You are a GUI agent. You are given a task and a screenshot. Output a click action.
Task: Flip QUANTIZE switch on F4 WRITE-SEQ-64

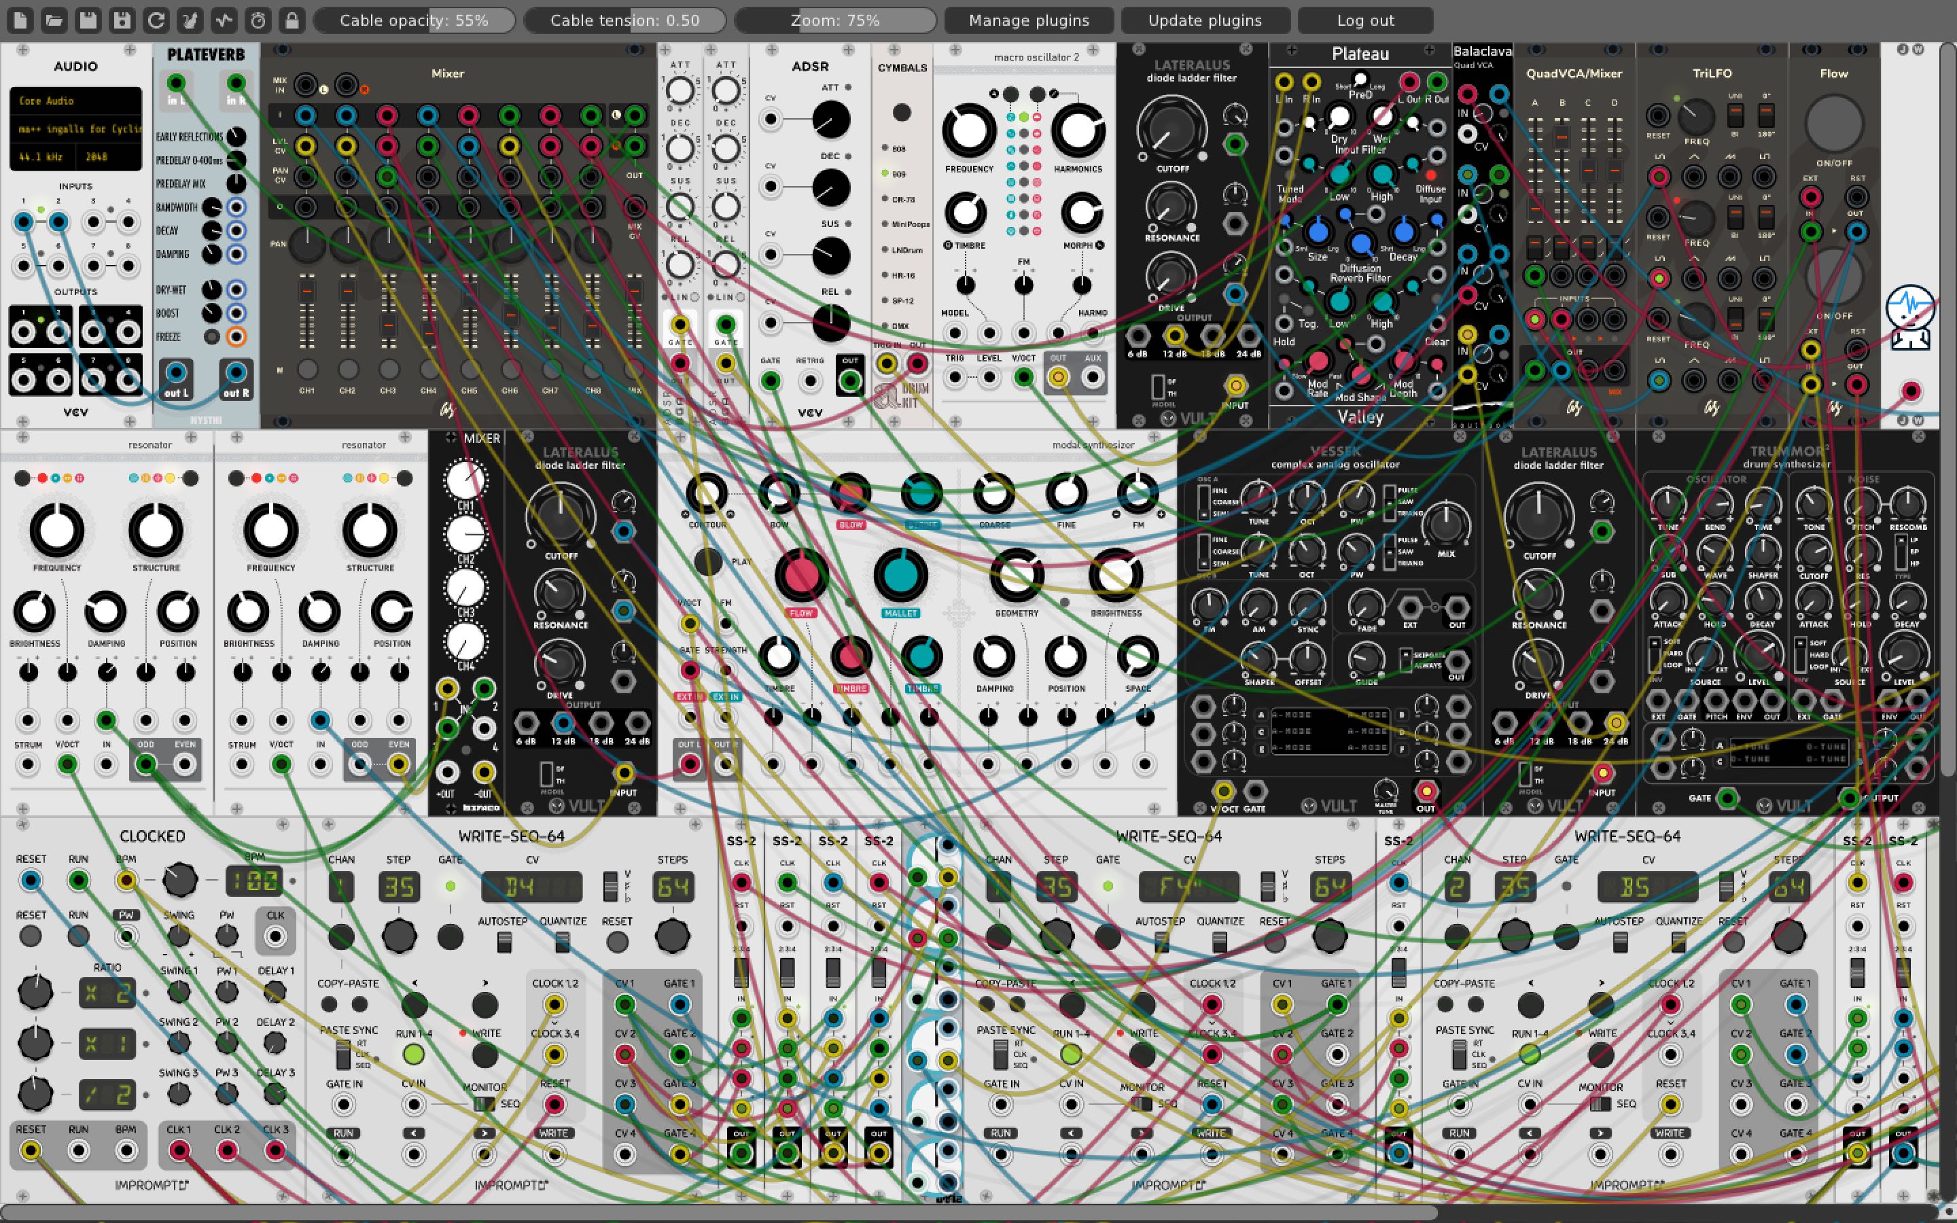(1220, 942)
